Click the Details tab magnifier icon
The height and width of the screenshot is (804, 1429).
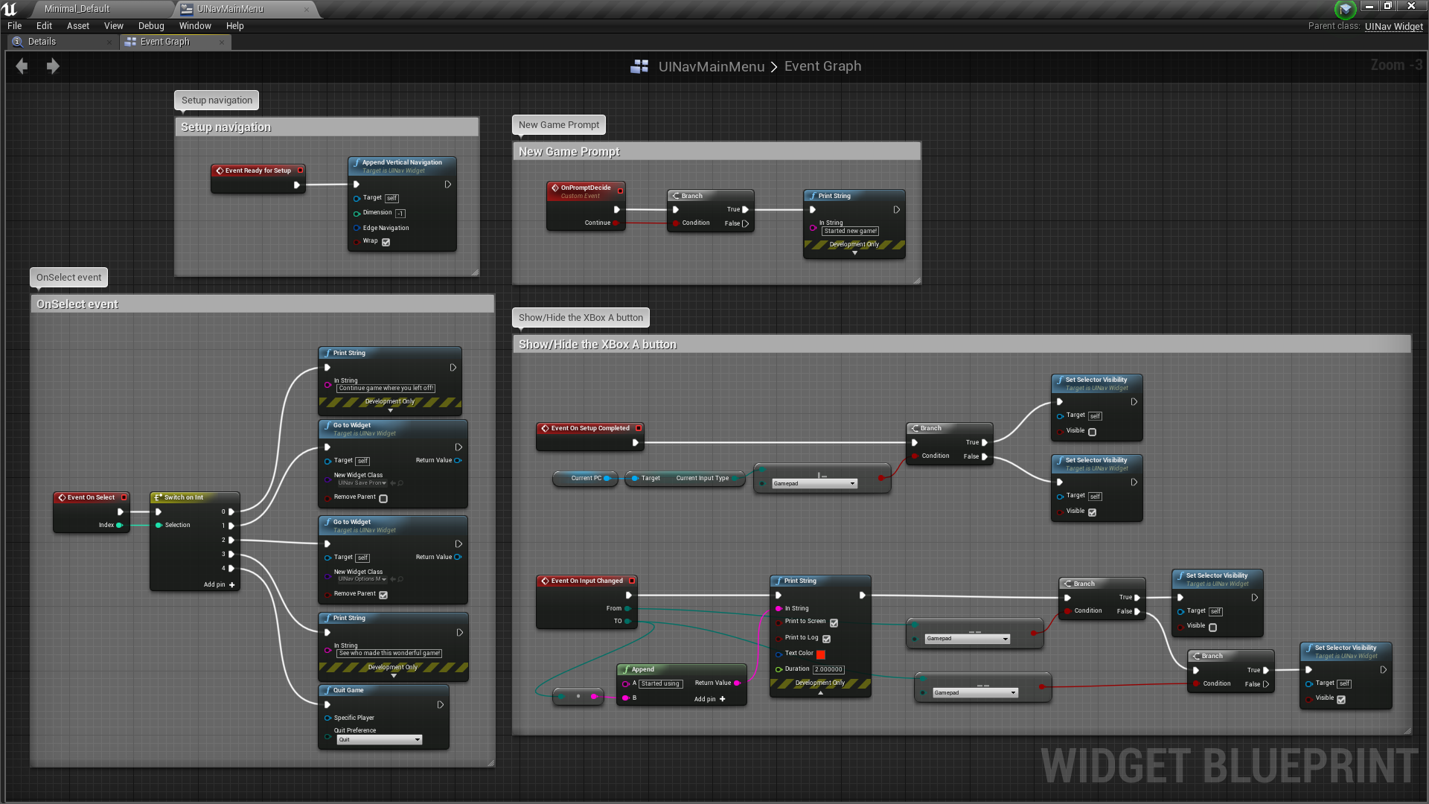(17, 42)
